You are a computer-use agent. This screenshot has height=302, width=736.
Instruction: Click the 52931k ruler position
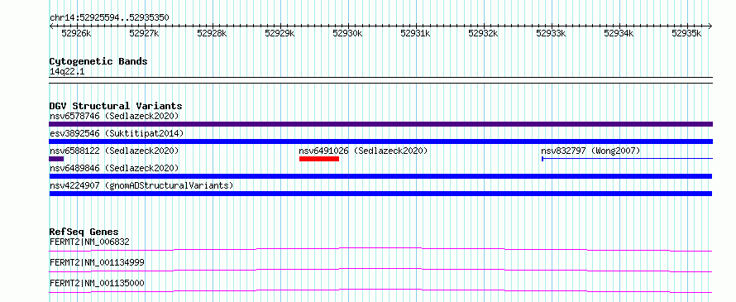(x=415, y=33)
